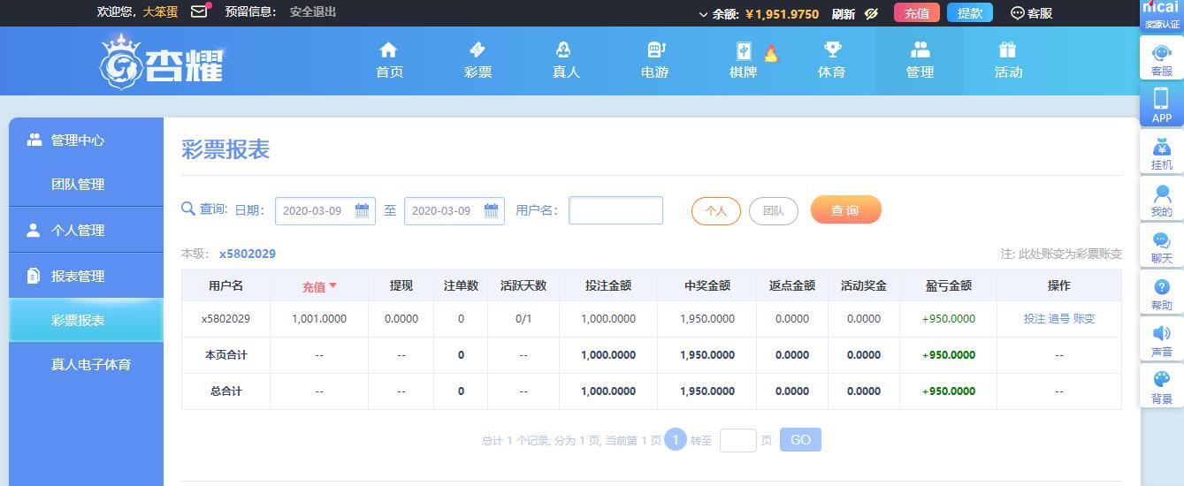Click 追号 link in x5802029 row
Image resolution: width=1184 pixels, height=486 pixels.
pos(1059,319)
